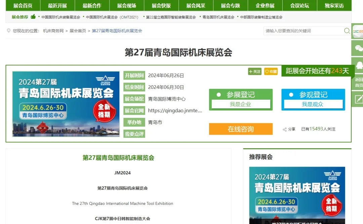Open the recommended exhibition banner thumbnail
The height and width of the screenshot is (224, 363).
point(297,195)
